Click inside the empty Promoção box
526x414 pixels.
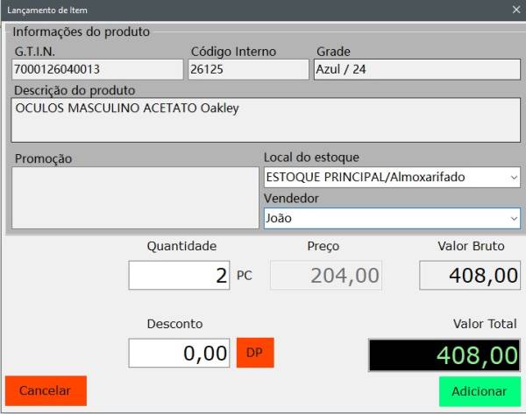(x=135, y=198)
